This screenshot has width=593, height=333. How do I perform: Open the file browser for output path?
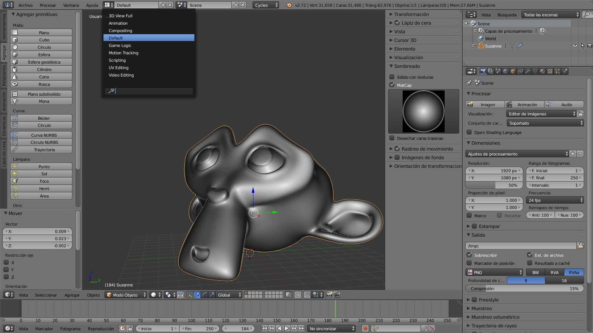coord(580,246)
